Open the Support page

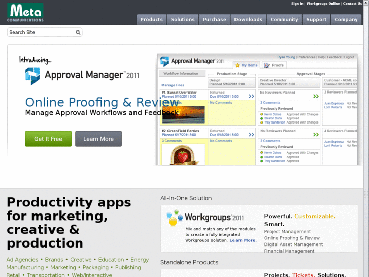point(316,20)
